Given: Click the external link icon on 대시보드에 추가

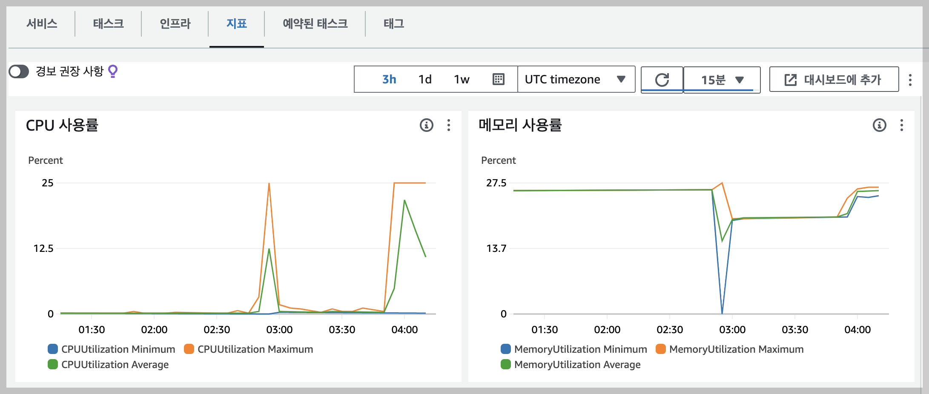Looking at the screenshot, I should [x=790, y=79].
